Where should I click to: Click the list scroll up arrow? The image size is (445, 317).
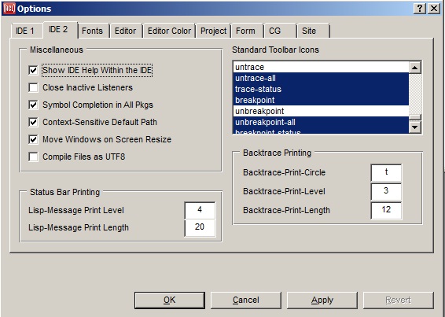(x=415, y=68)
